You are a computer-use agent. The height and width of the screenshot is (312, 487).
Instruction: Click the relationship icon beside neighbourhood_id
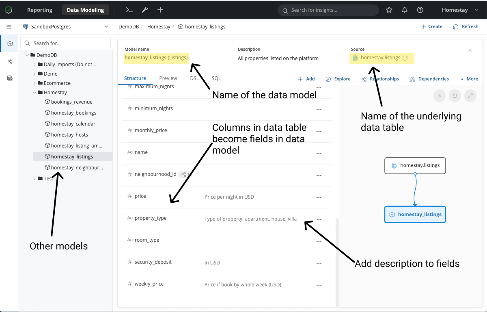click(183, 174)
